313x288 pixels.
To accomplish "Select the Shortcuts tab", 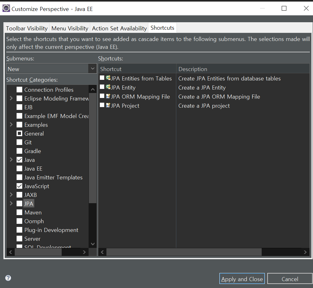I will [x=162, y=28].
